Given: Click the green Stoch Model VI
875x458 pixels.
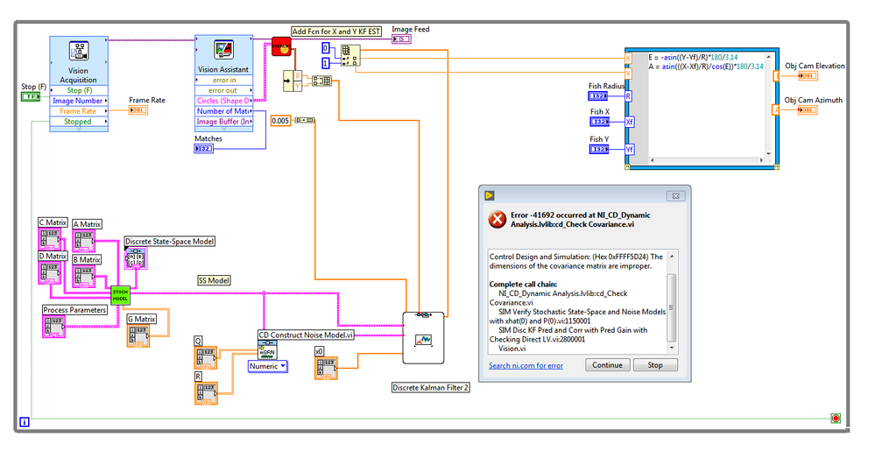Looking at the screenshot, I should point(120,295).
